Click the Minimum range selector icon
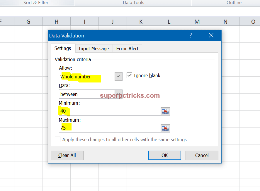Screen dimensions: 260x191 coord(166,111)
